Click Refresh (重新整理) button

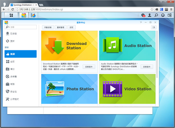point(60,27)
